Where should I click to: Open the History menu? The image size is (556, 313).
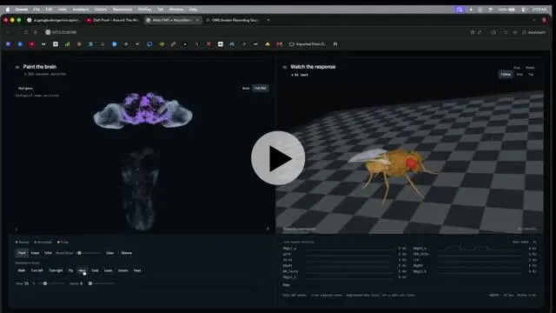[x=101, y=10]
